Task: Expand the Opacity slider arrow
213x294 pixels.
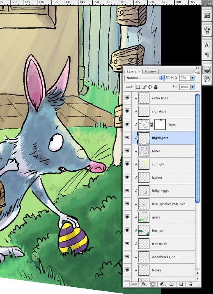Action: point(192,77)
